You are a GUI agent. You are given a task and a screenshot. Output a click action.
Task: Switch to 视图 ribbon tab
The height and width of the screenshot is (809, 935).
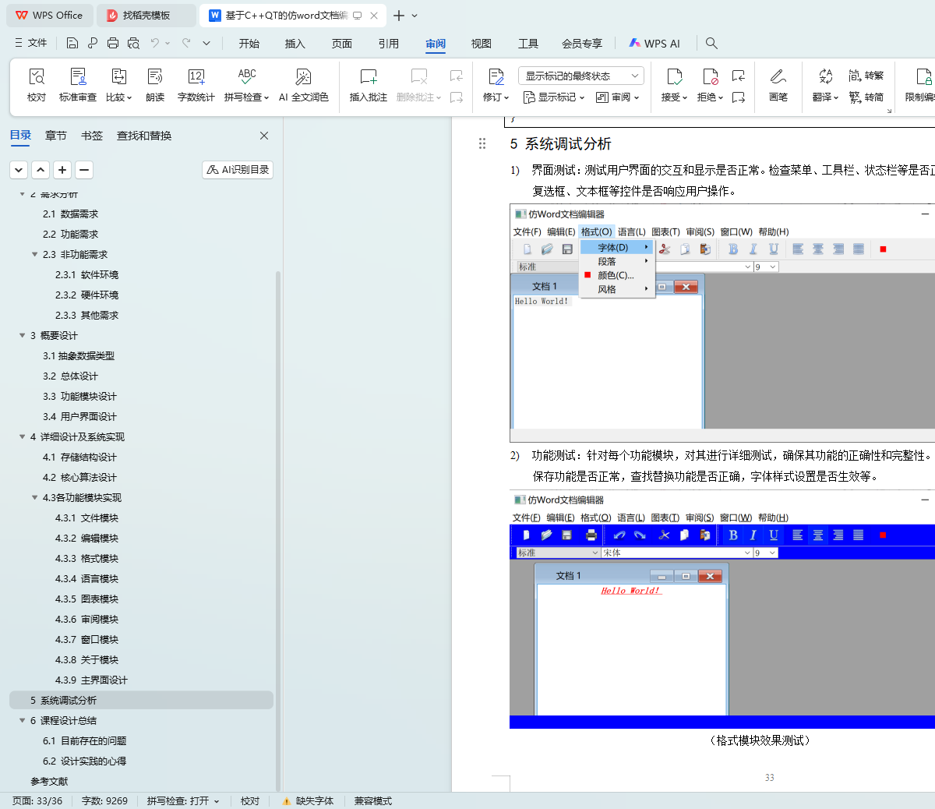pos(482,44)
